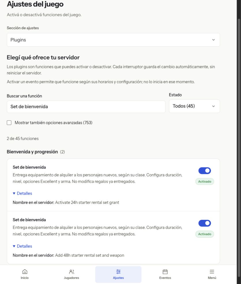Viewport: 241px width, 284px height.
Task: Open the Todos (45) status dropdown
Action: pyautogui.click(x=194, y=106)
